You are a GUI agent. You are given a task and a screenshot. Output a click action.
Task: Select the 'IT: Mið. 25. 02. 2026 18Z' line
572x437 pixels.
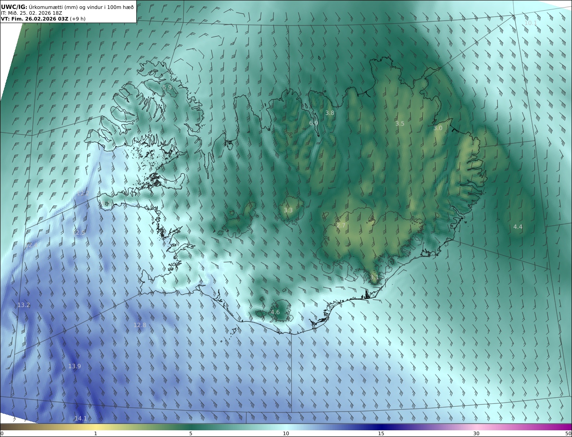(x=31, y=13)
